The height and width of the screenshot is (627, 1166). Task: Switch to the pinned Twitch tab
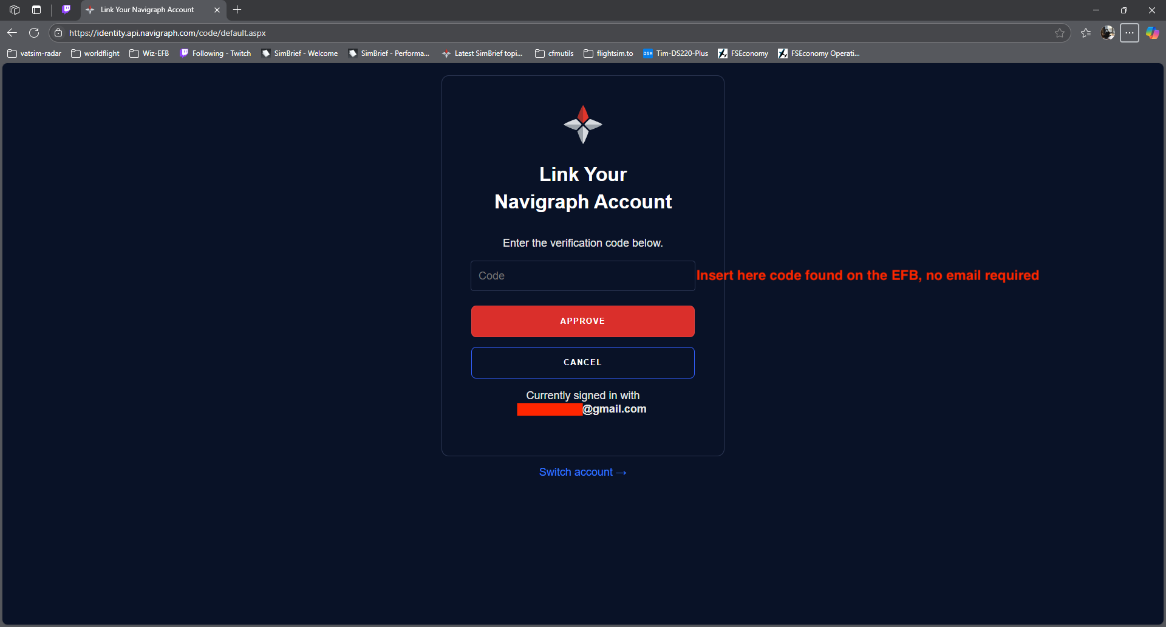click(66, 10)
